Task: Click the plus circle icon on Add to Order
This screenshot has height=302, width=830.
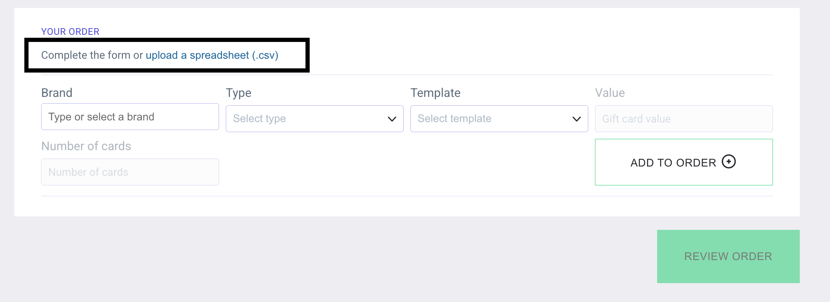Action: pyautogui.click(x=728, y=161)
